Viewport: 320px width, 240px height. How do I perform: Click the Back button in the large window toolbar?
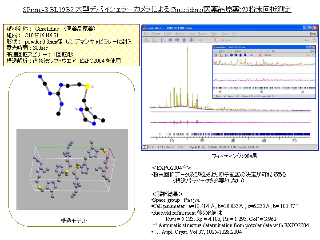pos(226,40)
